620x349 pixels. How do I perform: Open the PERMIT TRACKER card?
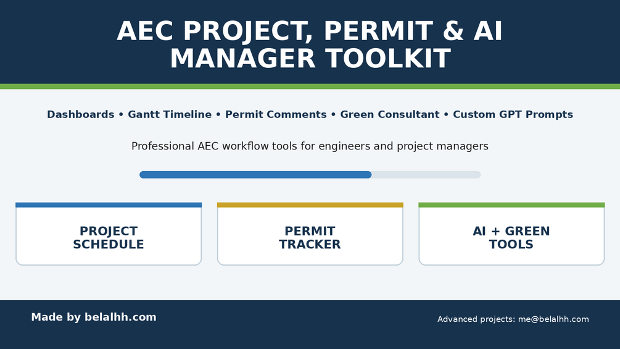310,234
